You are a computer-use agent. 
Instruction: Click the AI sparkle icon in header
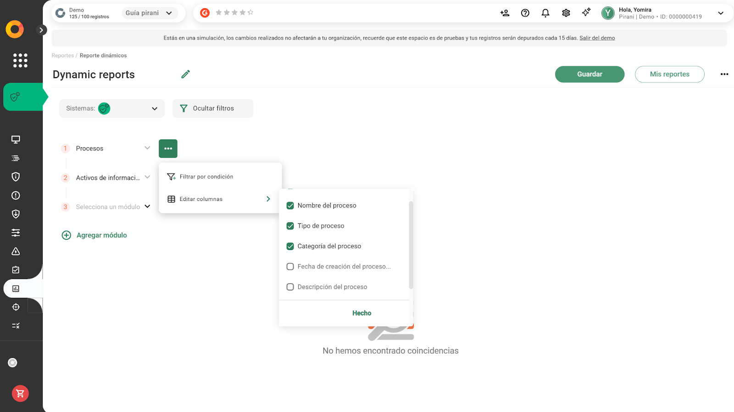point(586,13)
